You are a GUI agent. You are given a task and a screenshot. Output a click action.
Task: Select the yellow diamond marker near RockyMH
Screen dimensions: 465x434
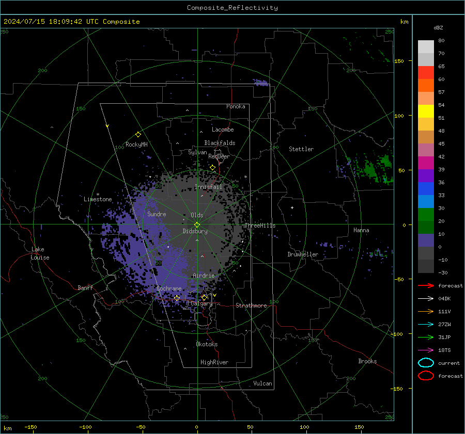tap(138, 135)
